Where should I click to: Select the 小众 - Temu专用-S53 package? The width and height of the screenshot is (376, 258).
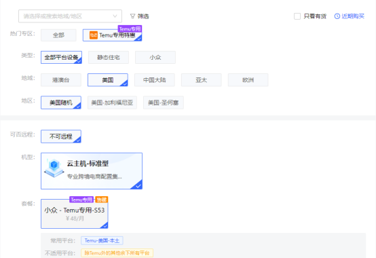point(75,214)
